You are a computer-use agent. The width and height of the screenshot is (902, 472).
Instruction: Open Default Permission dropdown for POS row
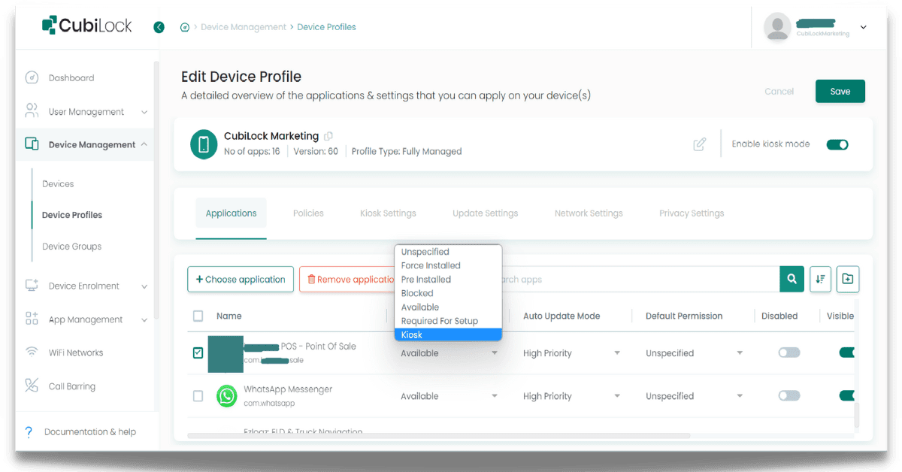[694, 353]
